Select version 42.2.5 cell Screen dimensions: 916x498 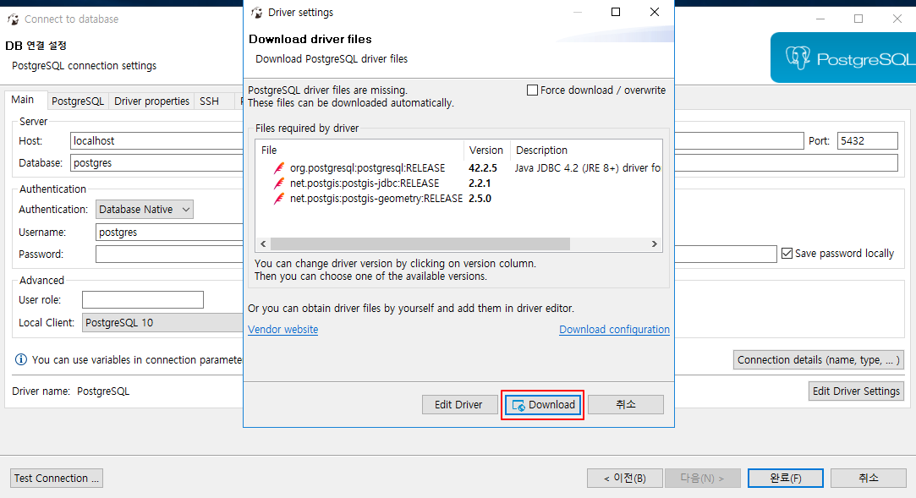click(483, 168)
